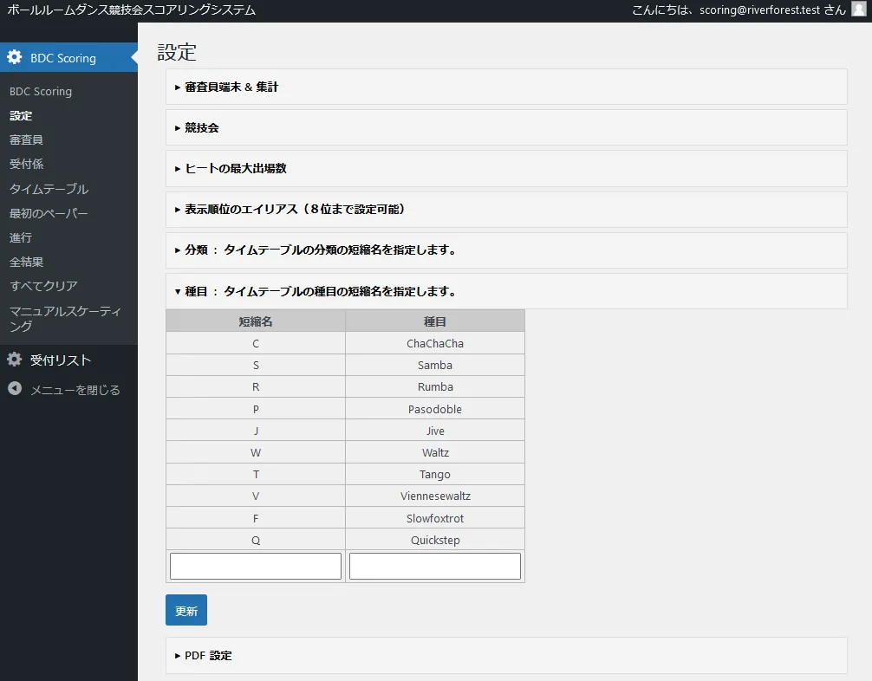Expand the 競技会 section

pos(201,127)
